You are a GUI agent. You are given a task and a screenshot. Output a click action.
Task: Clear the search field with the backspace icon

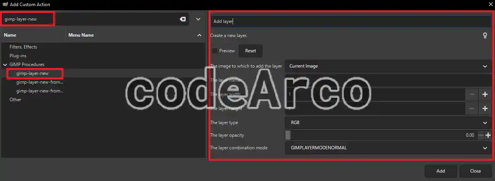coord(183,19)
